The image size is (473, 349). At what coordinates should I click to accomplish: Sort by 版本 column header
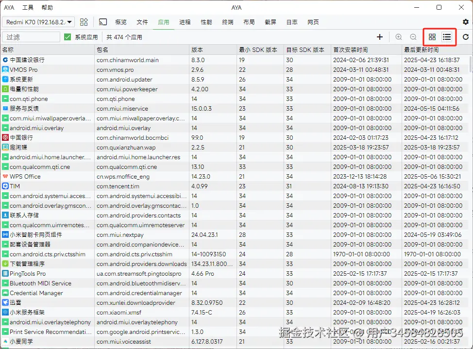[213, 50]
